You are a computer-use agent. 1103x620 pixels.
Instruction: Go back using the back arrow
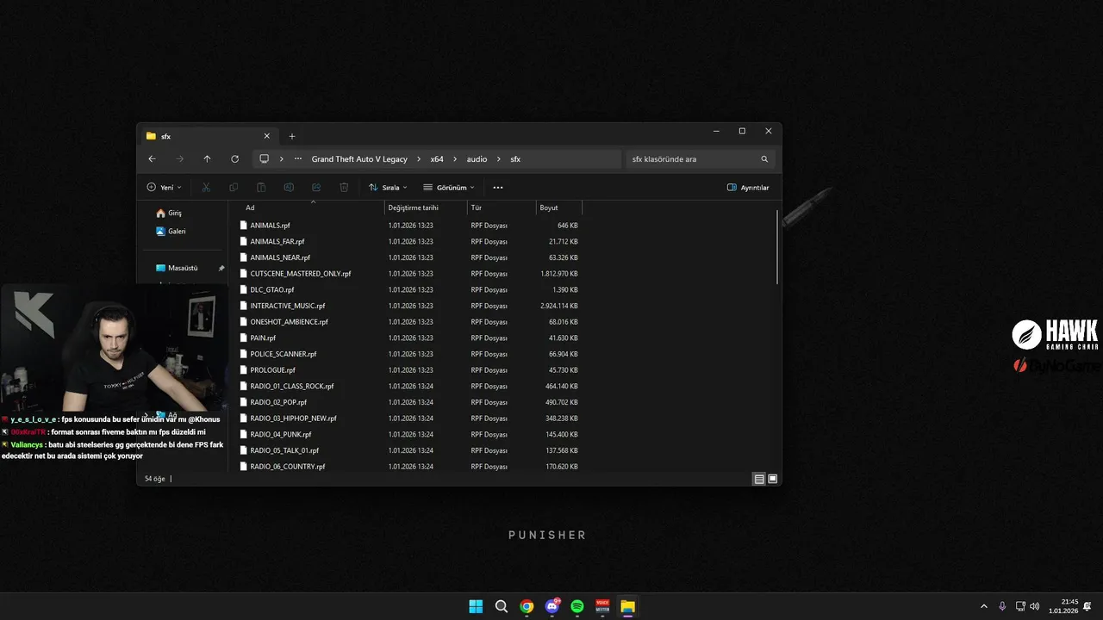pyautogui.click(x=152, y=159)
